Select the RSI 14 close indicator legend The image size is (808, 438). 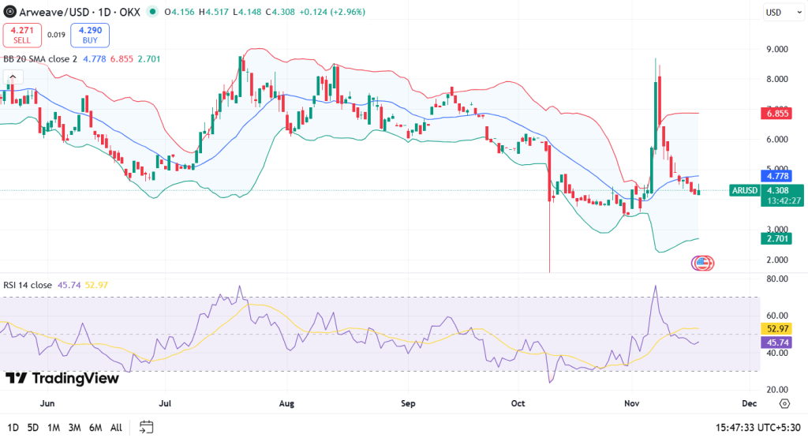pyautogui.click(x=27, y=285)
